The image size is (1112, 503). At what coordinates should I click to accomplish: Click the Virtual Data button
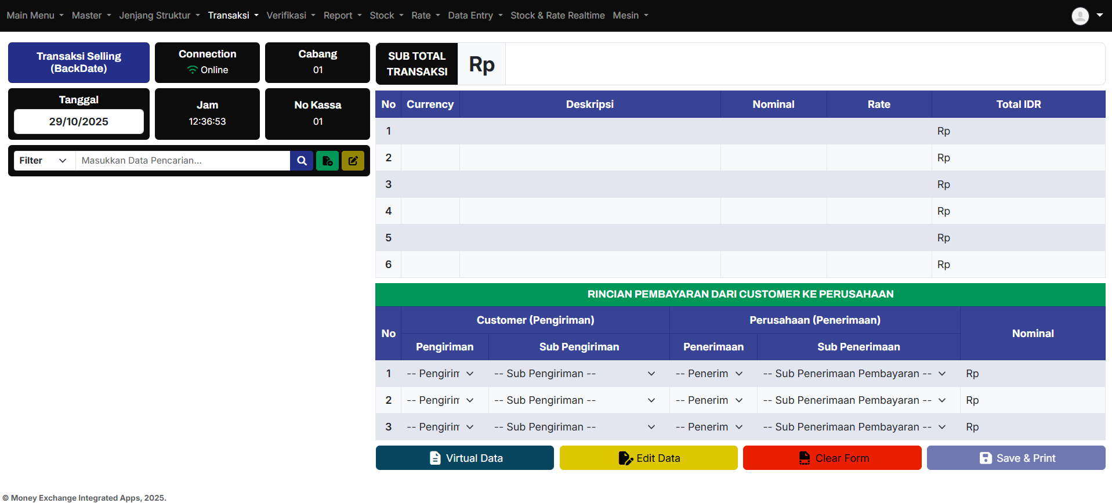click(x=465, y=458)
